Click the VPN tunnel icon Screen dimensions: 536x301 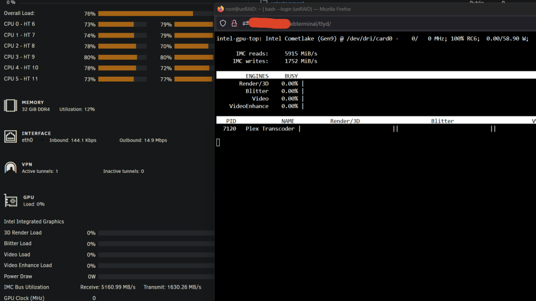[x=10, y=167]
